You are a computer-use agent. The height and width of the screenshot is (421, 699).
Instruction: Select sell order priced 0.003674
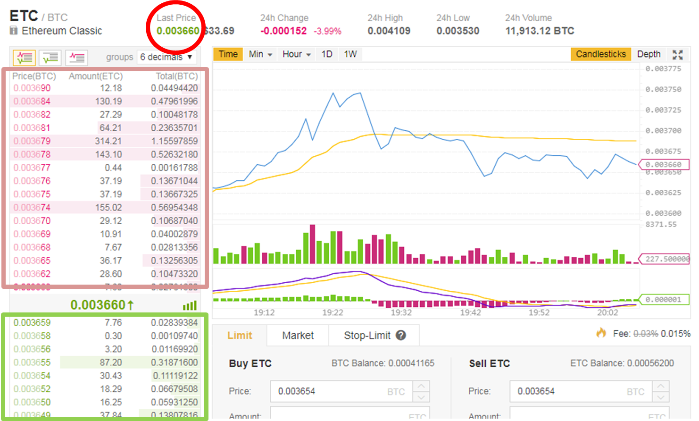[x=105, y=207]
